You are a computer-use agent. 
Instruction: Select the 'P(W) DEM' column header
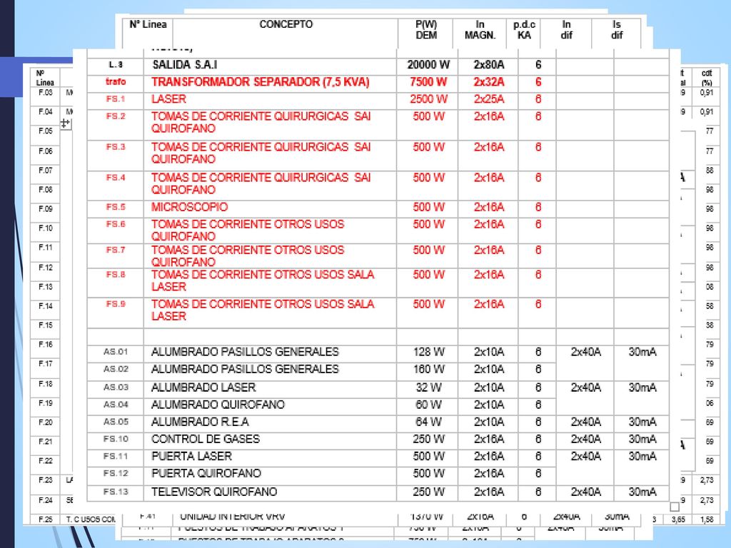(426, 30)
